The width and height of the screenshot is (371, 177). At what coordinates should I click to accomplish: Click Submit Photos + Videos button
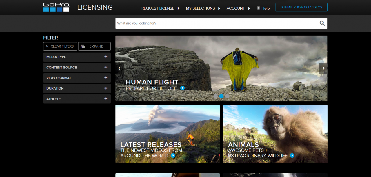pyautogui.click(x=301, y=7)
